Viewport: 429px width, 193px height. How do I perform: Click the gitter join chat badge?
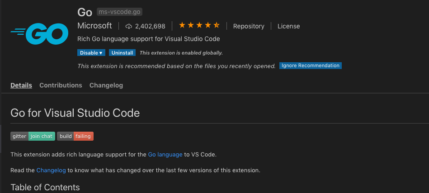[x=33, y=136]
